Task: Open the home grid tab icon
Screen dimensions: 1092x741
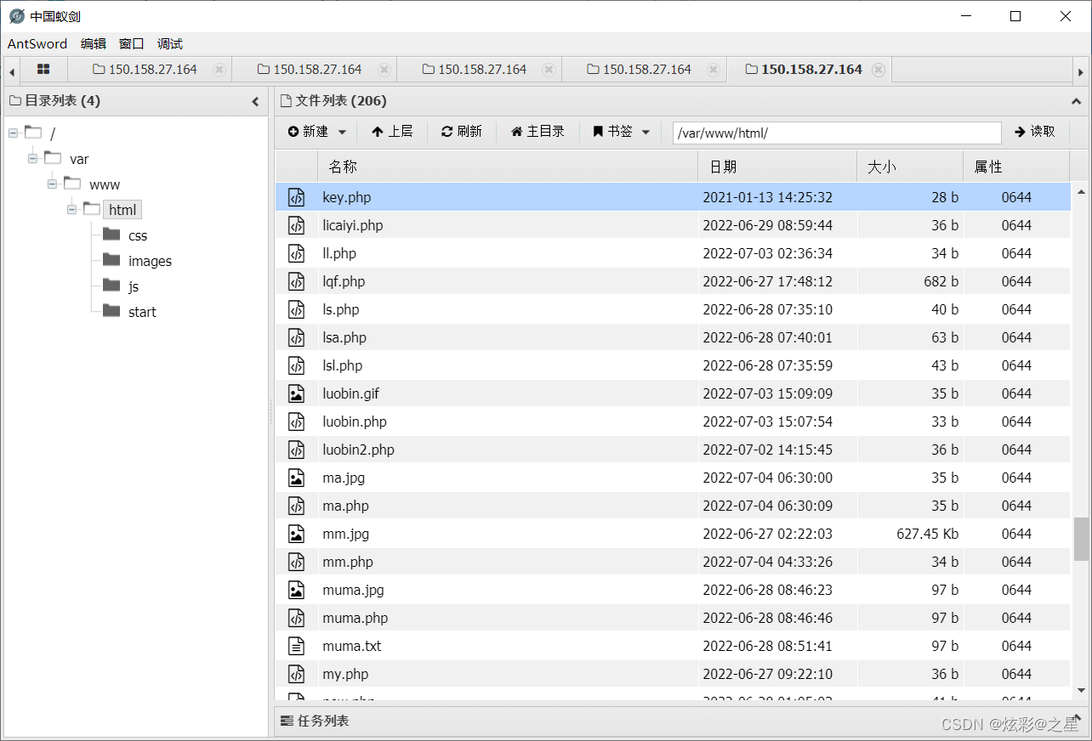Action: [43, 70]
